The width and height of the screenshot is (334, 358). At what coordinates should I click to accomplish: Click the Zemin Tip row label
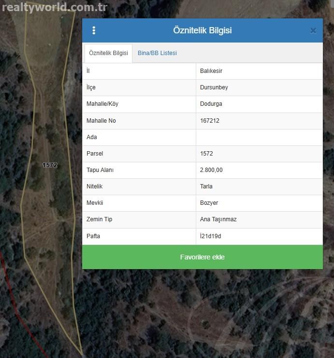click(99, 219)
